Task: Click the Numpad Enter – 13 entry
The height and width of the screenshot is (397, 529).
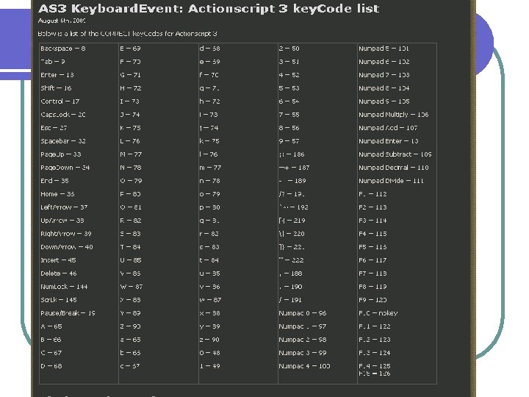Action: (x=389, y=141)
